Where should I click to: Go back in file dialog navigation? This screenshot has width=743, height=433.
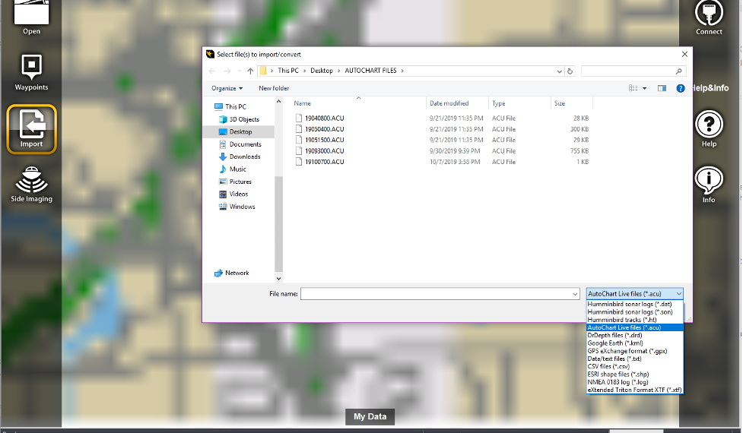(x=212, y=71)
